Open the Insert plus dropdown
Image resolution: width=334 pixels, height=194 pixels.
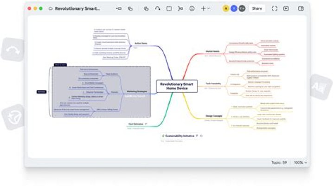click(205, 8)
